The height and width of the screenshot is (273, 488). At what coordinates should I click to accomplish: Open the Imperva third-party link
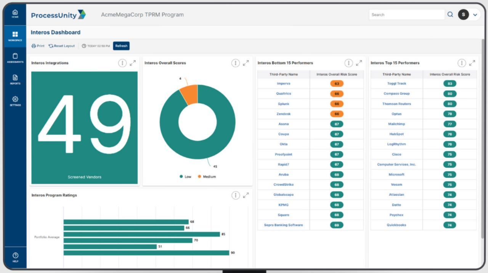click(283, 83)
